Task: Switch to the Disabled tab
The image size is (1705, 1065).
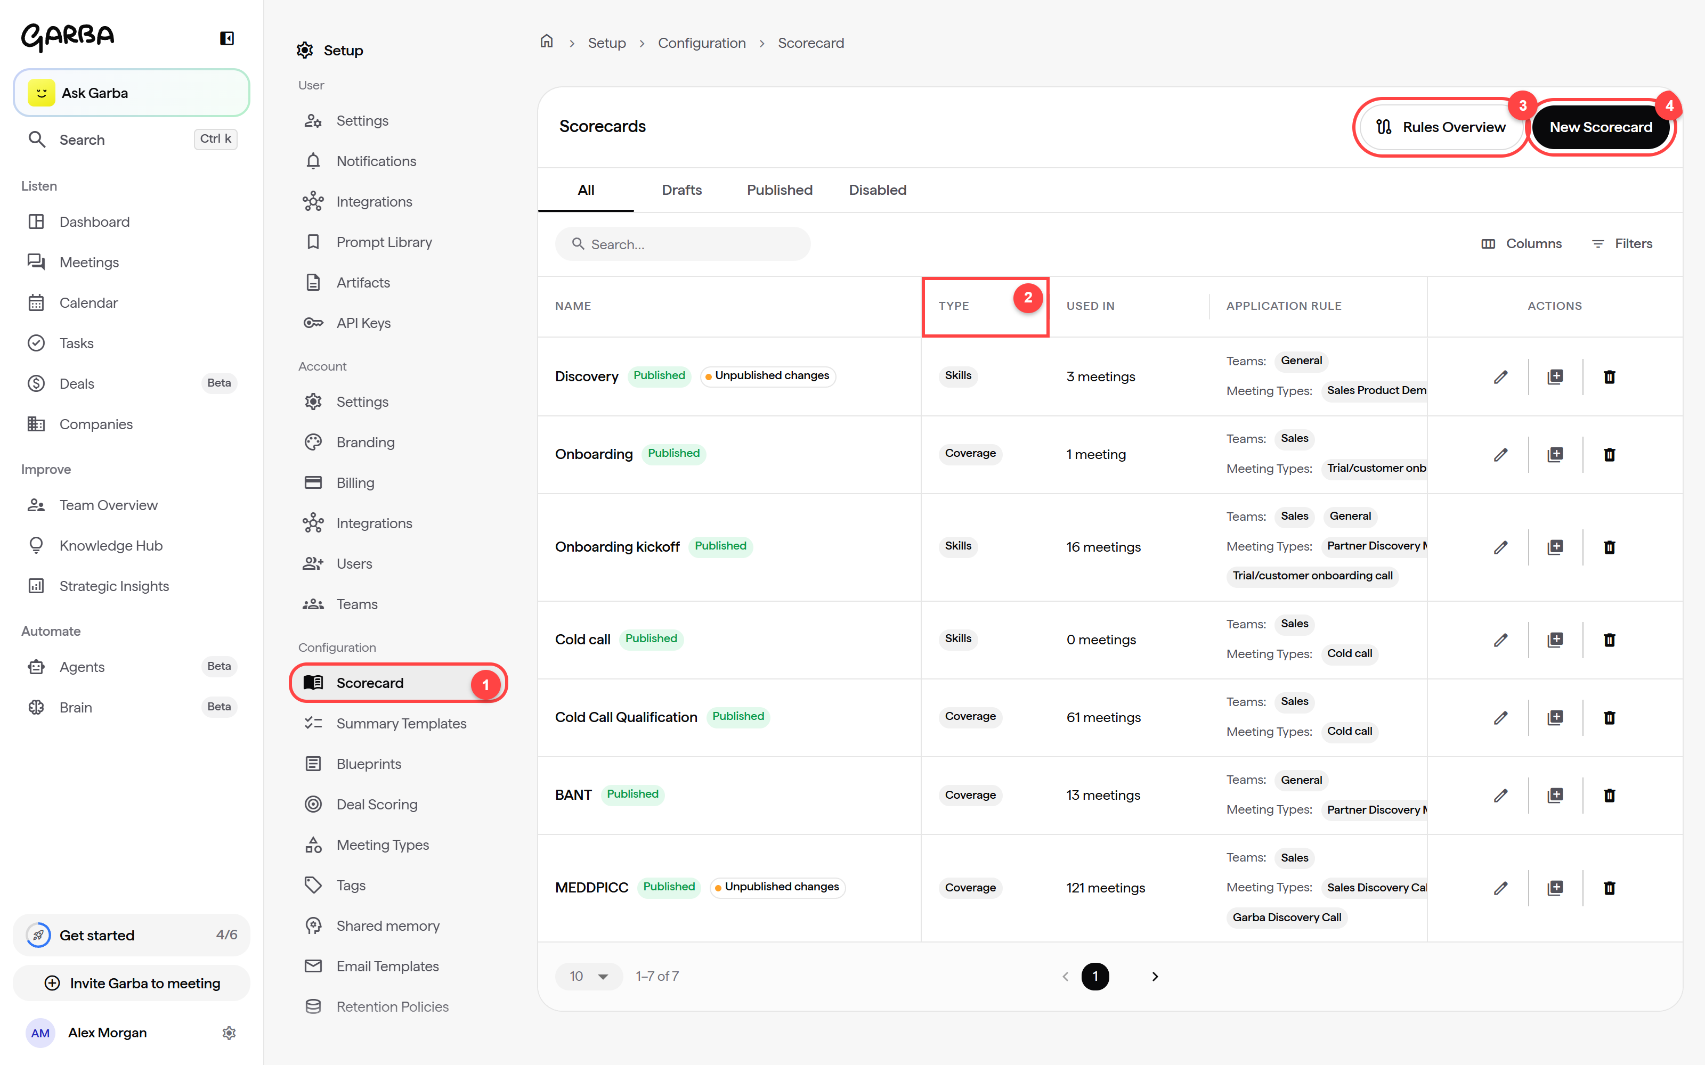Action: 877,190
